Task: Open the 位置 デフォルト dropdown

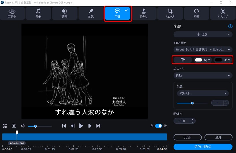Action: pyautogui.click(x=203, y=93)
